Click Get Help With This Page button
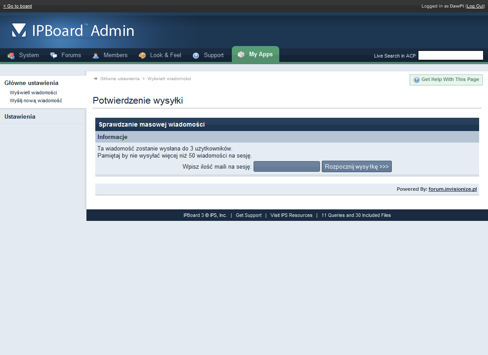This screenshot has height=355, width=488. pos(446,80)
